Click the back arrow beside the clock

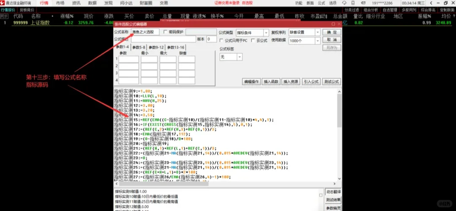[x=431, y=3]
